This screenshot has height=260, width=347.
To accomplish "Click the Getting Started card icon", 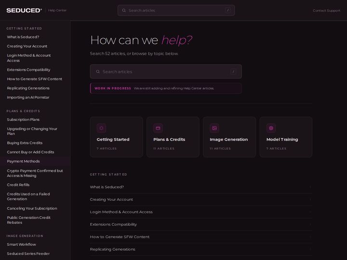I will [101, 128].
